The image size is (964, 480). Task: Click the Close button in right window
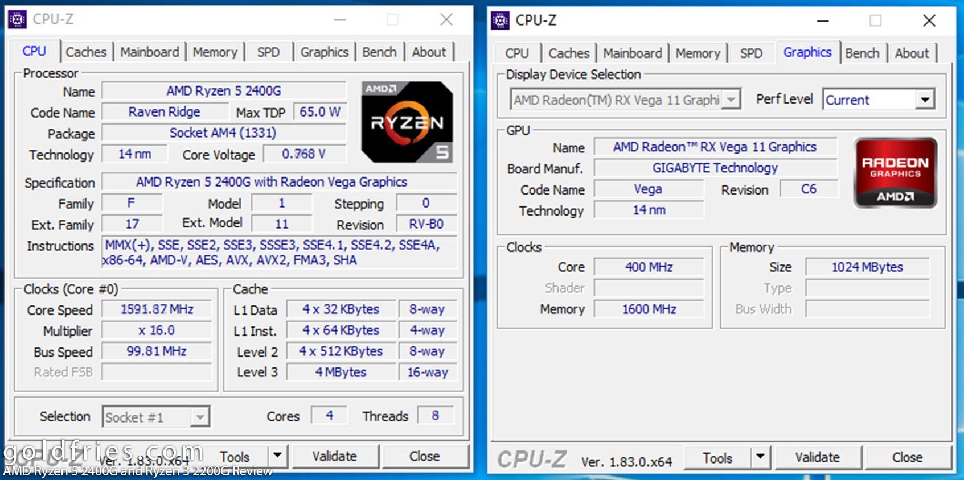907,457
